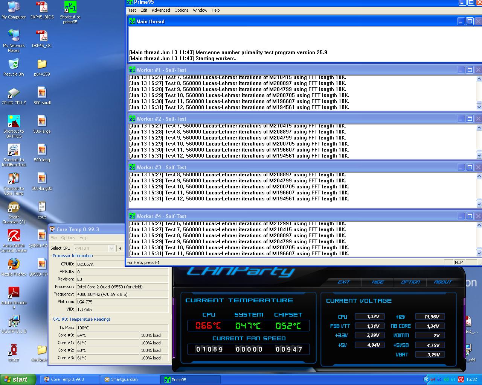Switch to Prime95 taskbar button

click(x=191, y=379)
